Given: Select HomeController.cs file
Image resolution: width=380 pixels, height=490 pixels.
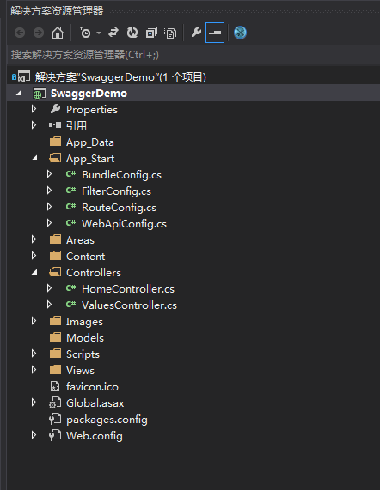Looking at the screenshot, I should coord(128,289).
